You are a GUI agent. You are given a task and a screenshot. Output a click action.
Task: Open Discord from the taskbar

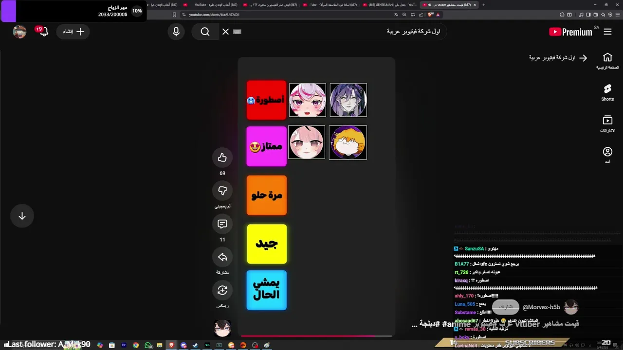tap(183, 345)
